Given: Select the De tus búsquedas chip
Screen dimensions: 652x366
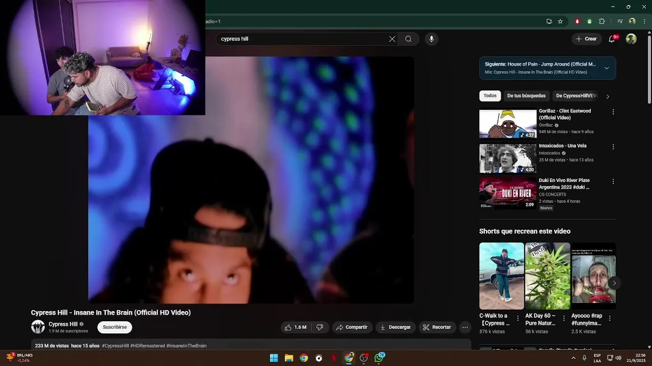Looking at the screenshot, I should (526, 96).
